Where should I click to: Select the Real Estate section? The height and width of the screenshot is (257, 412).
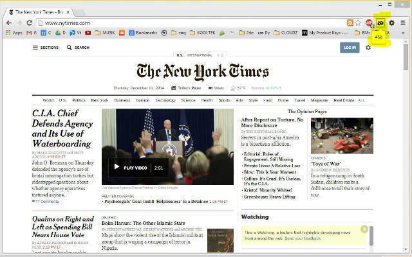point(344,100)
